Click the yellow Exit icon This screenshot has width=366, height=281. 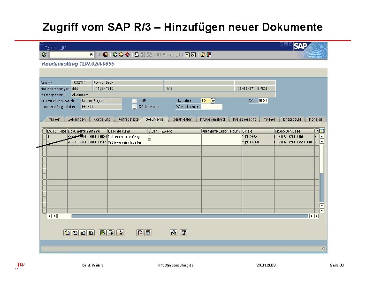point(121,55)
